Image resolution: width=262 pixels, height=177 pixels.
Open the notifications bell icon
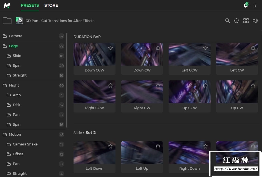(x=246, y=5)
